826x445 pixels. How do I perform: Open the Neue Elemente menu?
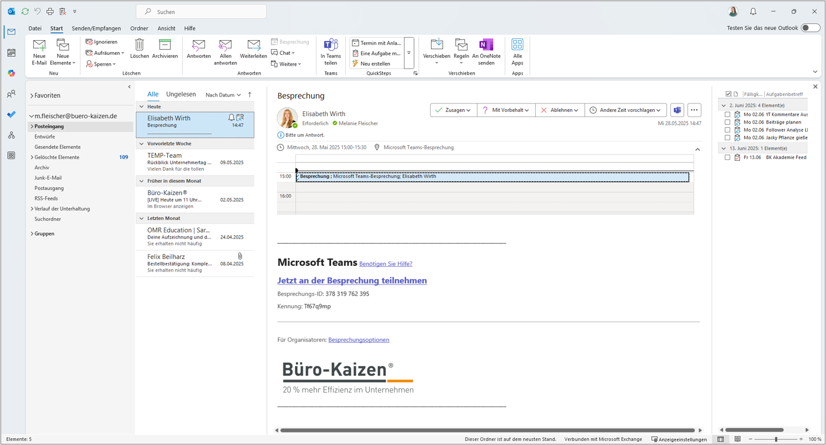tap(63, 52)
